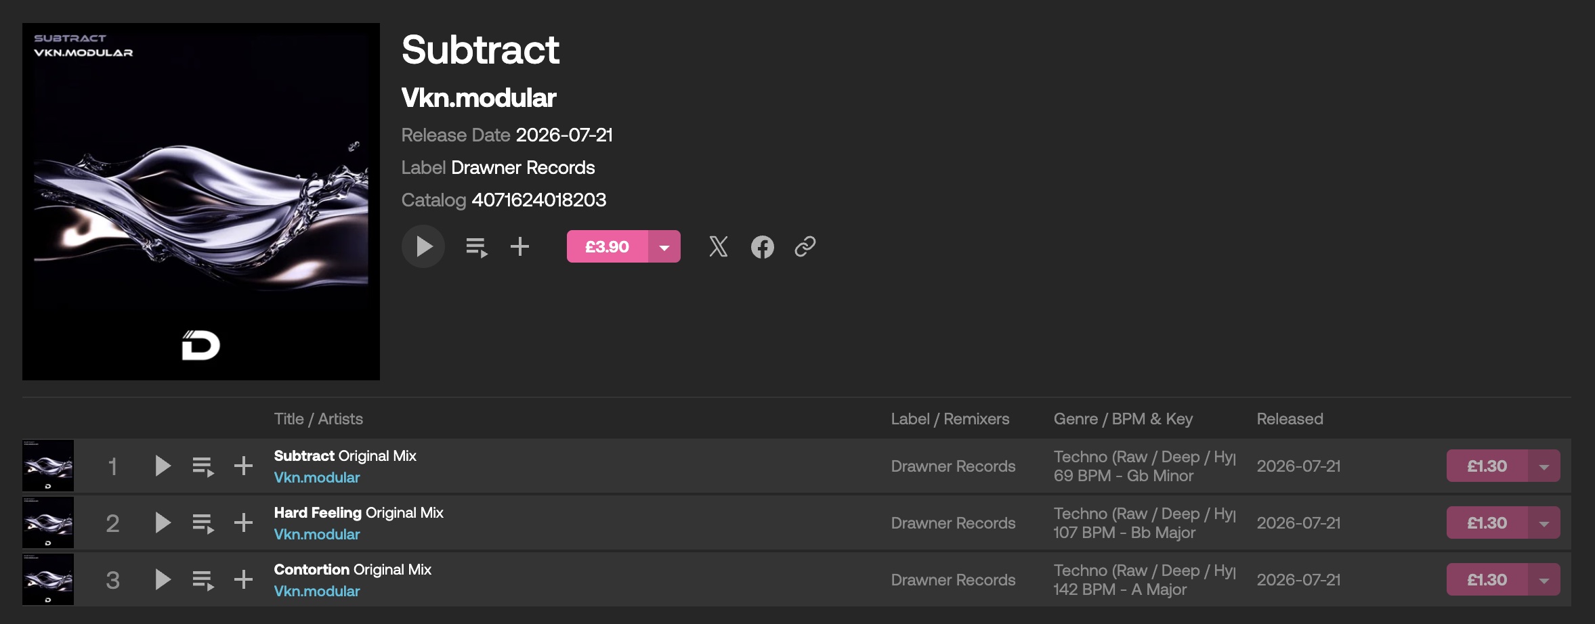Expand purchase options for Contortion Original Mix
The height and width of the screenshot is (624, 1595).
1544,579
